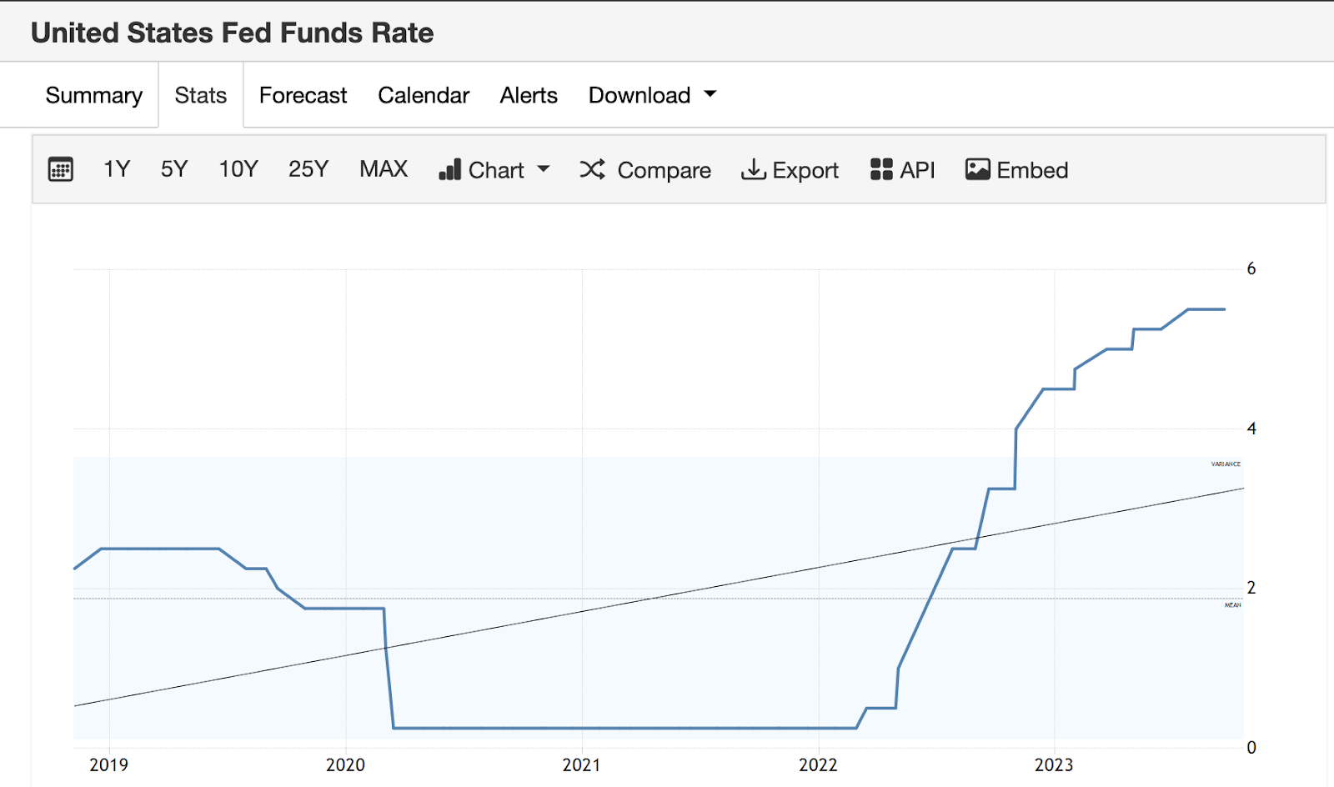Open the Summary tab
Image resolution: width=1334 pixels, height=787 pixels.
(x=94, y=96)
